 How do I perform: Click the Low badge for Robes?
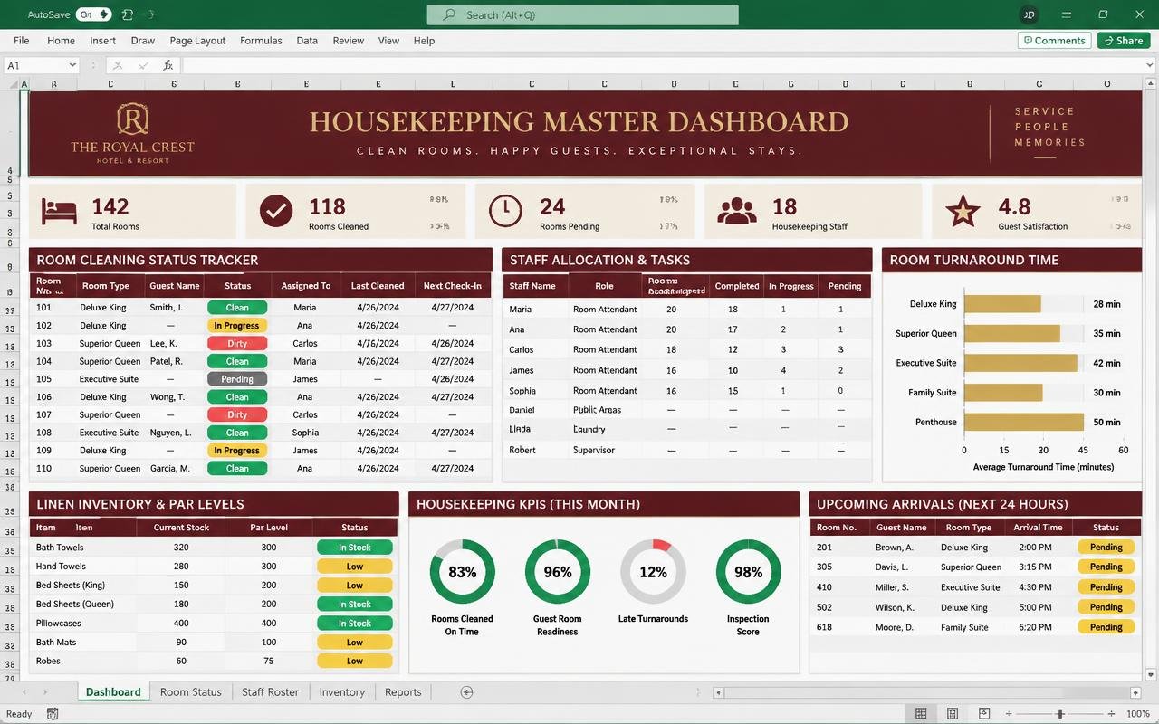click(x=354, y=662)
